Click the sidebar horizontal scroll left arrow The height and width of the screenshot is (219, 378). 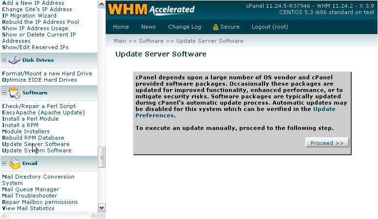(4, 216)
